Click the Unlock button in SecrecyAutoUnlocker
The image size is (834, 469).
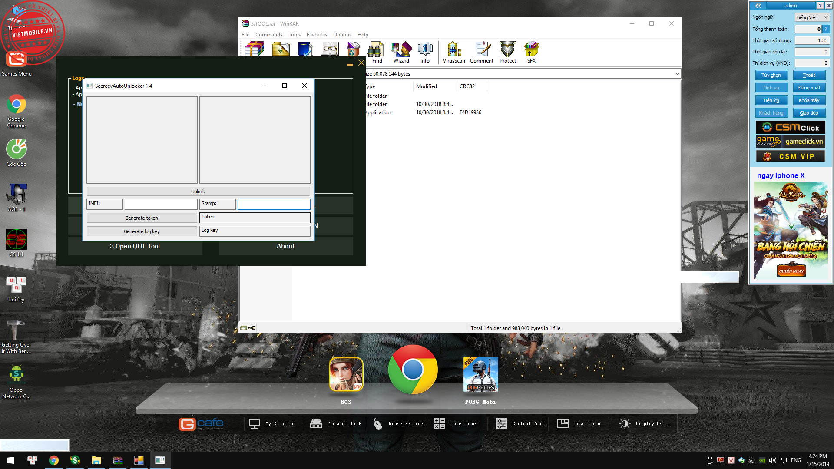point(198,192)
